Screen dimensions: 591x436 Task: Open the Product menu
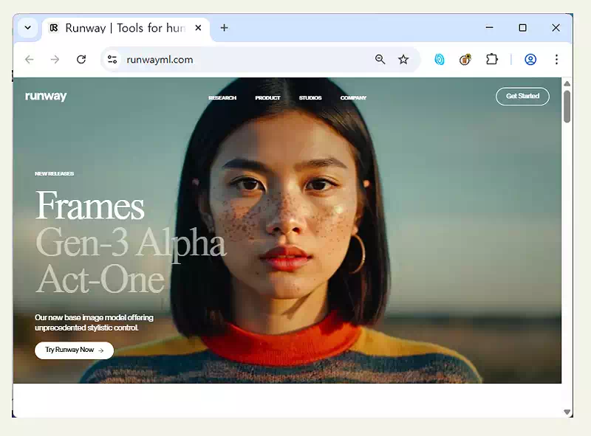[267, 98]
